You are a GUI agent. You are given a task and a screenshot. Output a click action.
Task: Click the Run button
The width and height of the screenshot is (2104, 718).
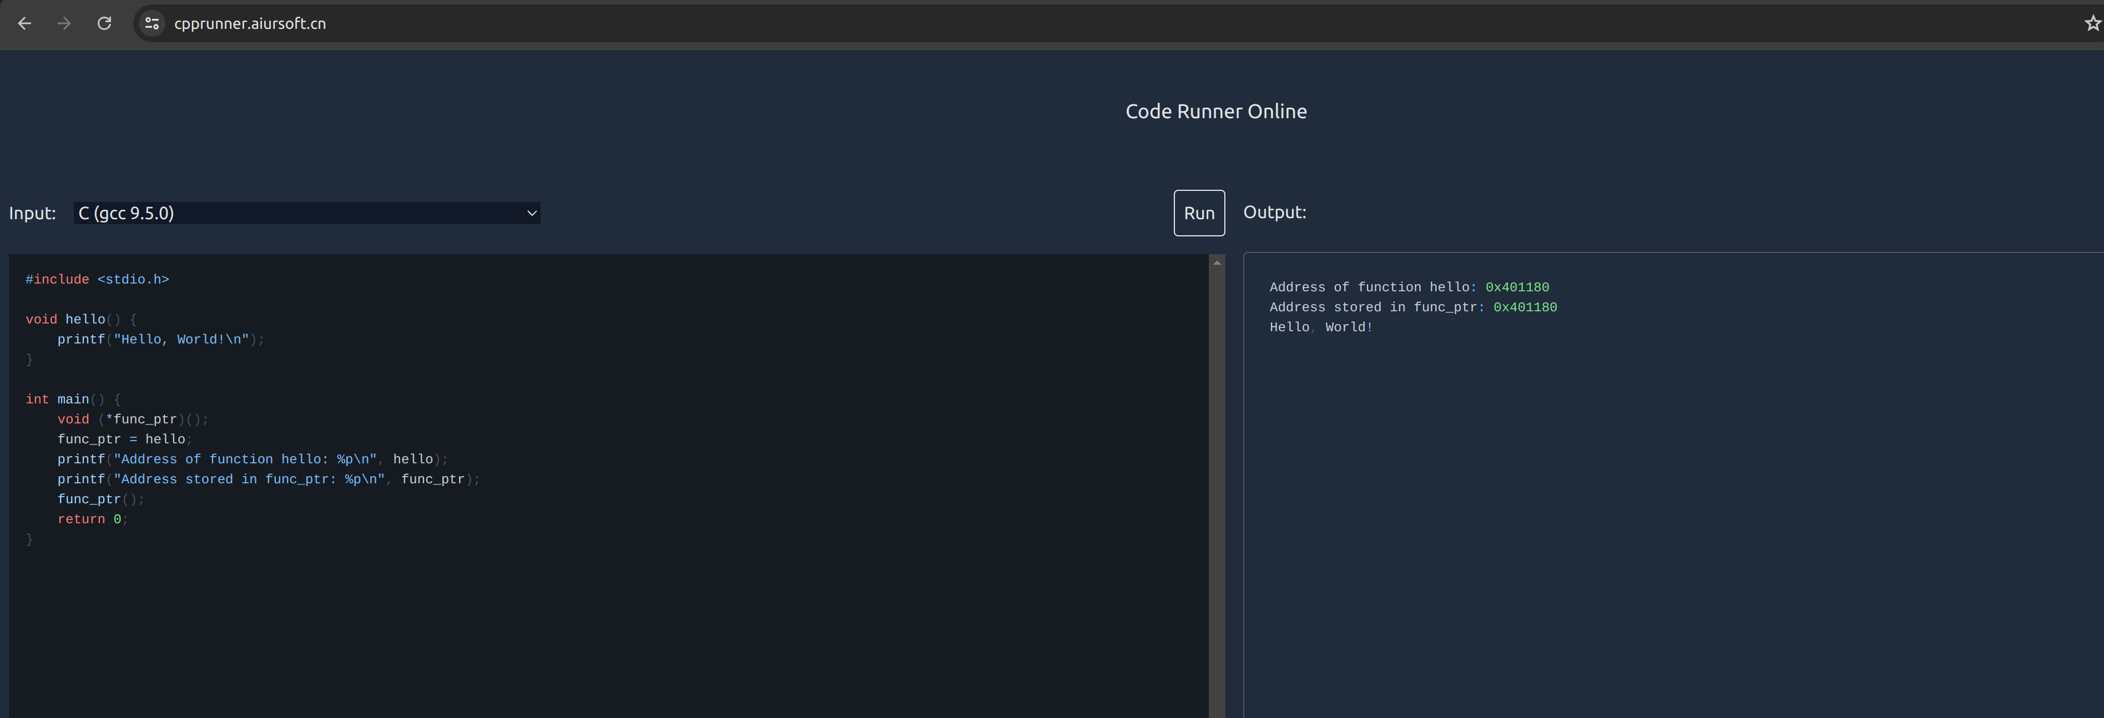tap(1199, 213)
